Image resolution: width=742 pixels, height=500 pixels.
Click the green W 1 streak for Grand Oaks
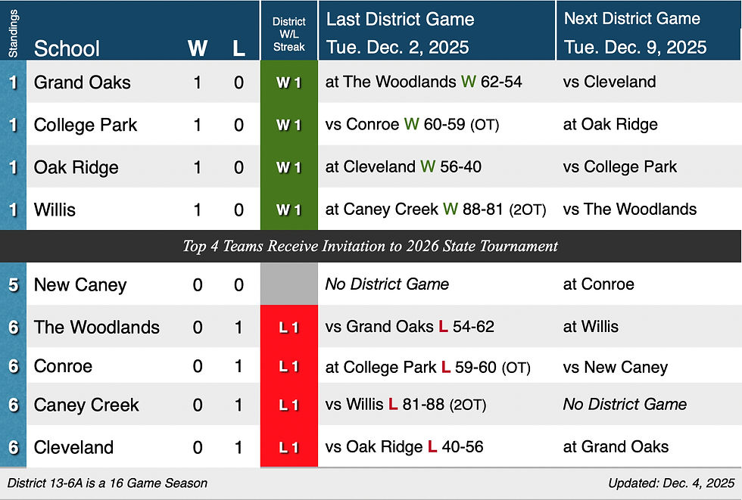pos(289,82)
